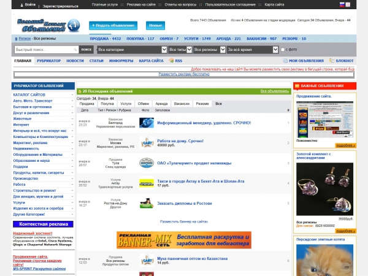Open thumbnail of Информационный менеджер listing
Screen dimensions: 368x276
pos(147,123)
